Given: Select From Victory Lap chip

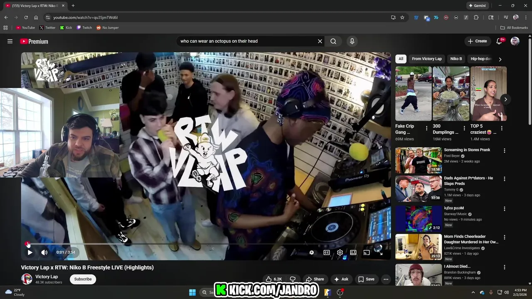Looking at the screenshot, I should (x=427, y=59).
